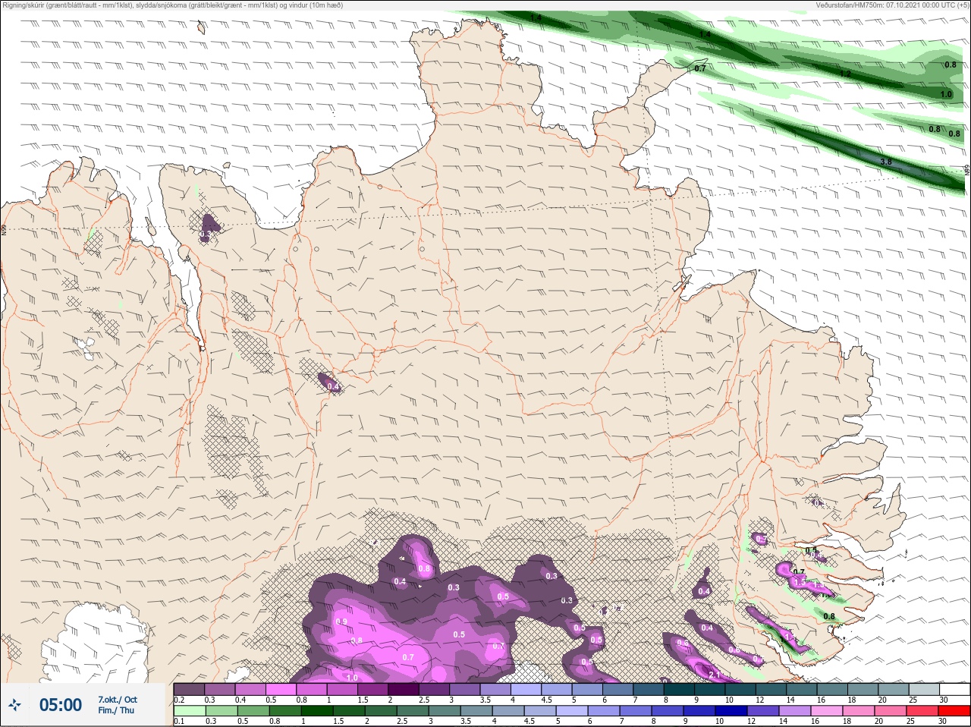Image resolution: width=971 pixels, height=727 pixels.
Task: Click the N99 latitude label on the right edge
Action: pyautogui.click(x=967, y=171)
